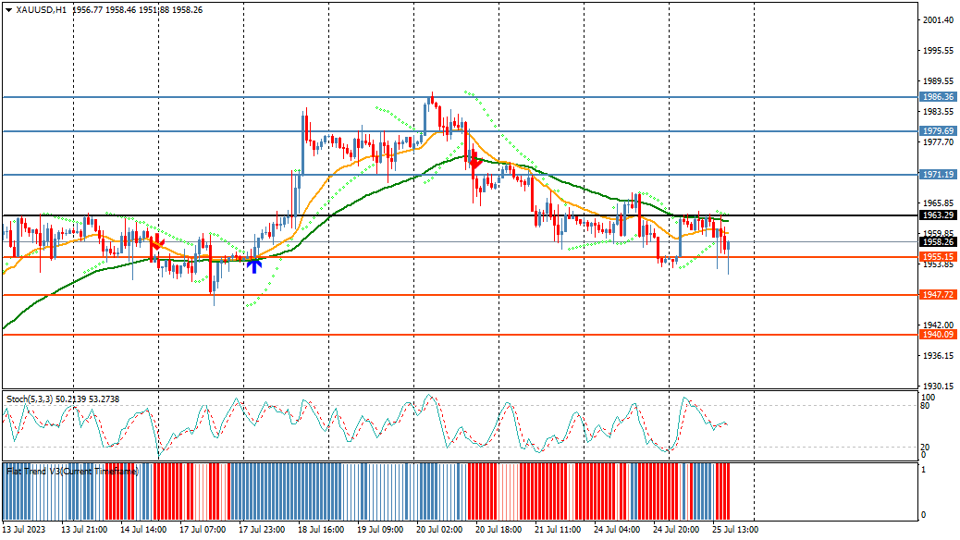Select the black 1963.29 pivot price tag

click(938, 215)
